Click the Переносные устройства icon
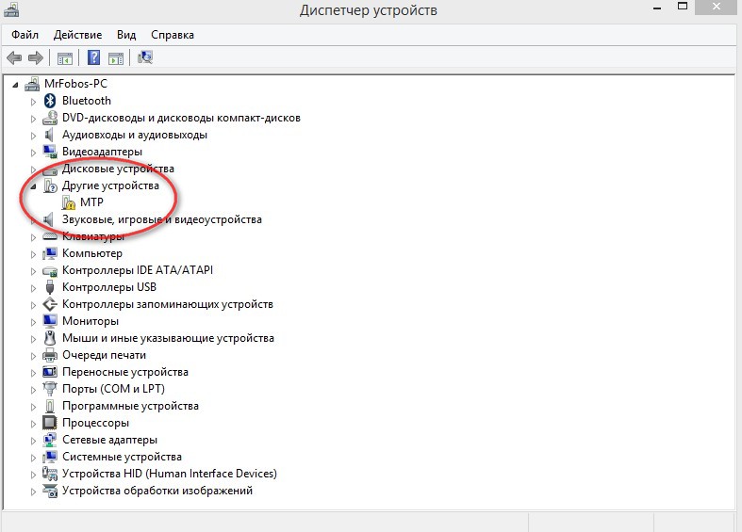This screenshot has height=532, width=742. pyautogui.click(x=50, y=372)
